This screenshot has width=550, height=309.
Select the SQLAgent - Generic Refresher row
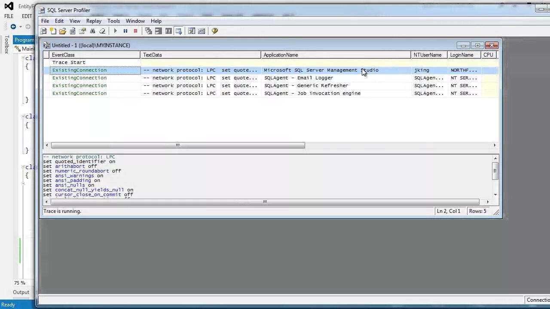(271, 85)
